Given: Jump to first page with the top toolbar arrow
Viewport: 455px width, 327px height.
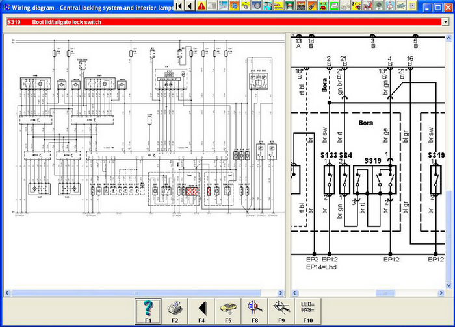Looking at the screenshot, I should [x=179, y=6].
